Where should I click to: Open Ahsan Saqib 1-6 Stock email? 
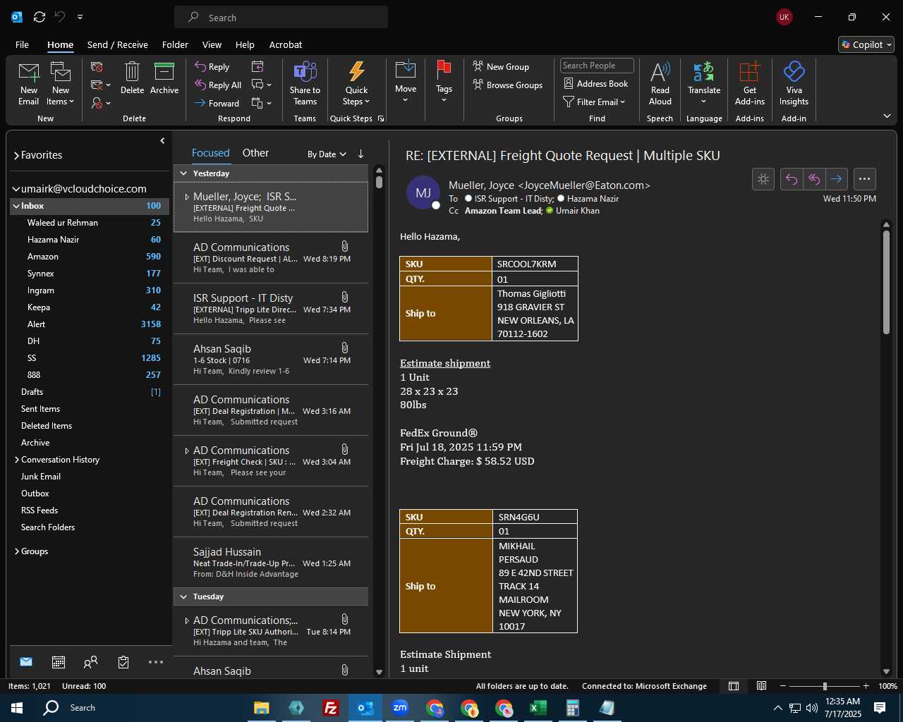coord(271,359)
